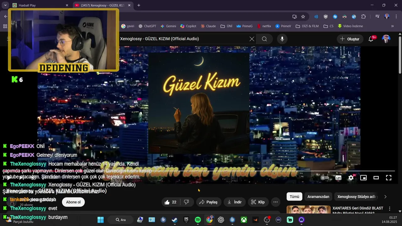This screenshot has height=226, width=402.
Task: Show hidden bookmarks with double chevron
Action: (392, 26)
